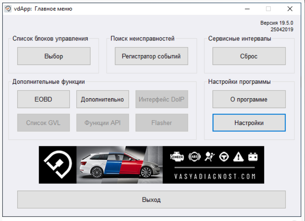The height and width of the screenshot is (221, 305).
Task: Click the Версия 19.5.0 version text
Action: (x=276, y=23)
